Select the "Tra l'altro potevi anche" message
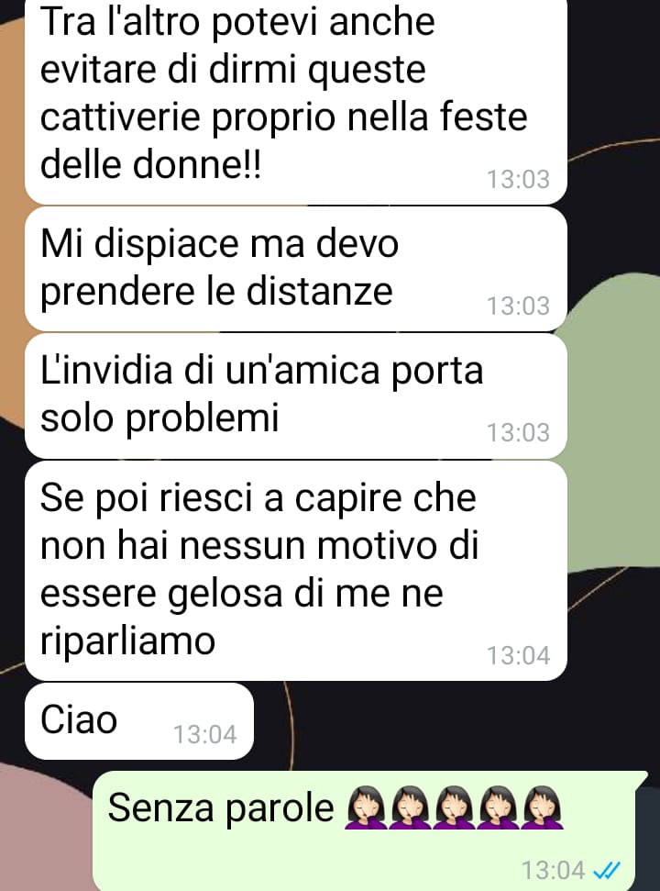This screenshot has height=891, width=660. tap(296, 99)
